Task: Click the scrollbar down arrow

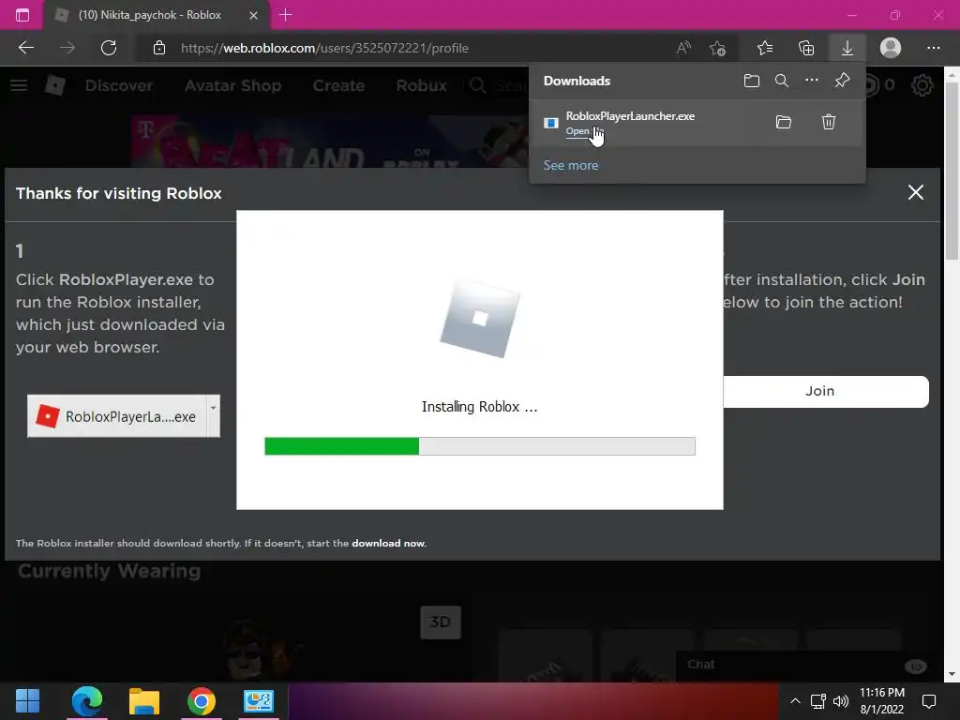Action: pos(952,674)
